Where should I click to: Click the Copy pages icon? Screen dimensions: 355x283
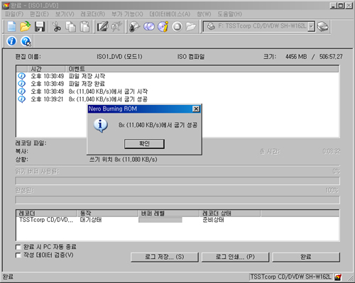[x=70, y=26]
